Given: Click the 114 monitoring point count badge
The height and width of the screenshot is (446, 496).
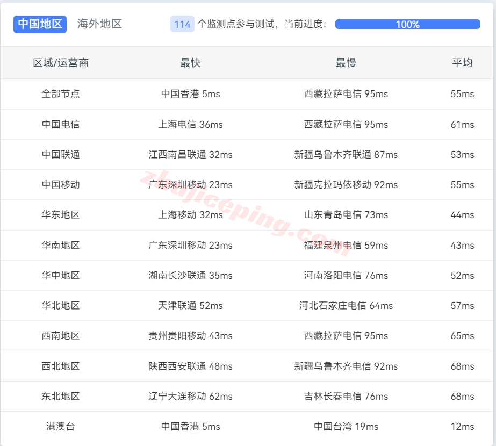Looking at the screenshot, I should point(182,24).
